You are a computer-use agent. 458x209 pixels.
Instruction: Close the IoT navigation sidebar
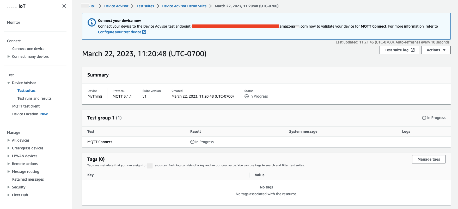(64, 6)
